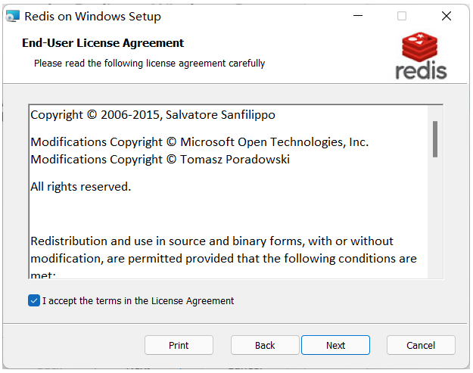Click the "End-User License Agreement" heading
Viewport: 473px width, 373px height.
pyautogui.click(x=103, y=43)
